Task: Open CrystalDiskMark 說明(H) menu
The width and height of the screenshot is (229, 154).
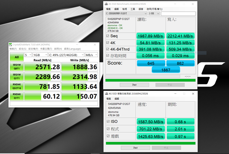Action: [58, 49]
